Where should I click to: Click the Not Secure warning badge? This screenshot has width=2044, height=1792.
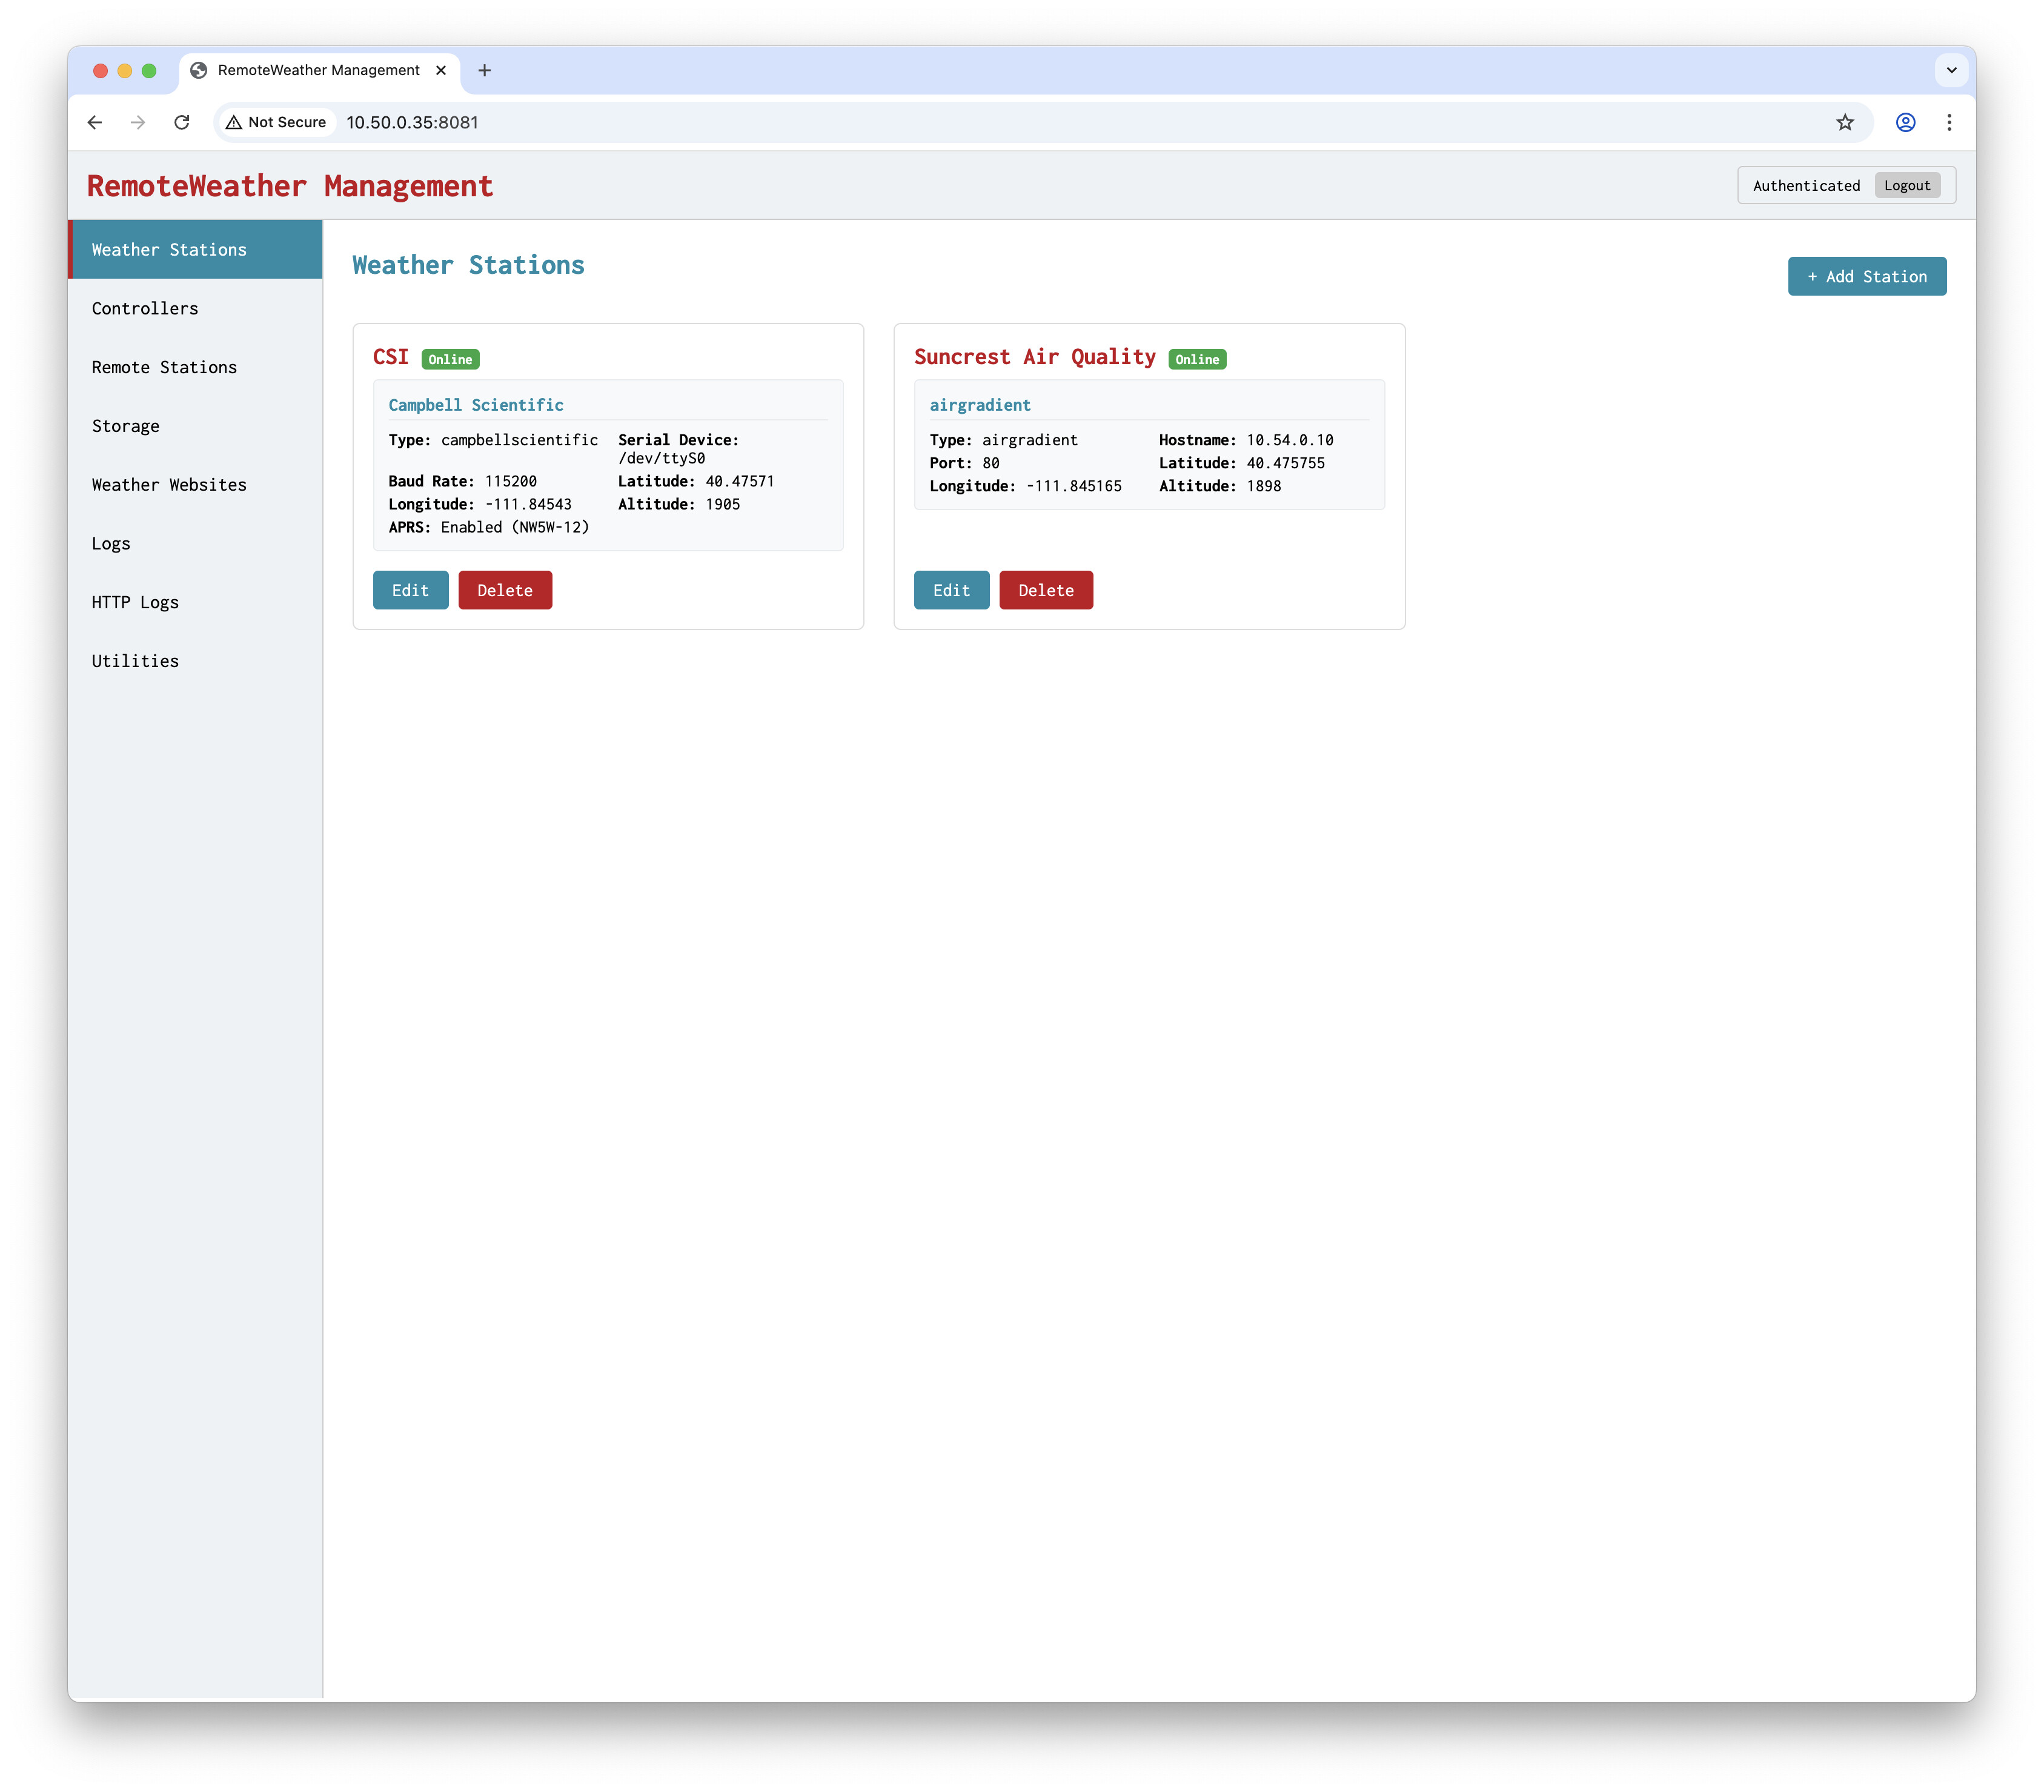277,122
